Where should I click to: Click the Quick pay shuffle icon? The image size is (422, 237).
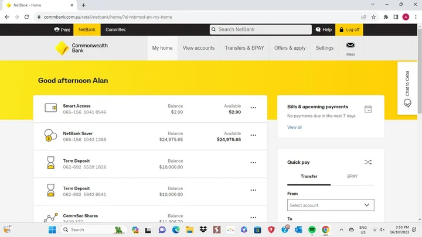368,162
